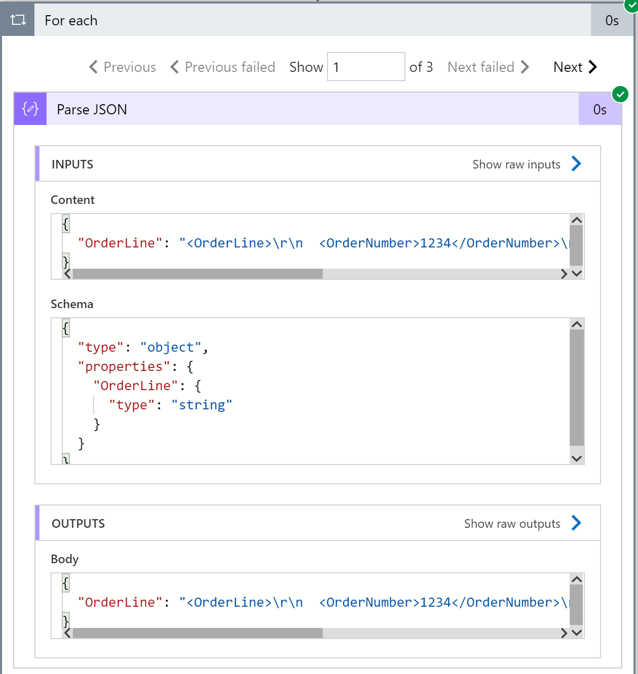Screen dimensions: 638x674
Task: Click the horizontal scrollbar under Content
Action: pos(197,273)
